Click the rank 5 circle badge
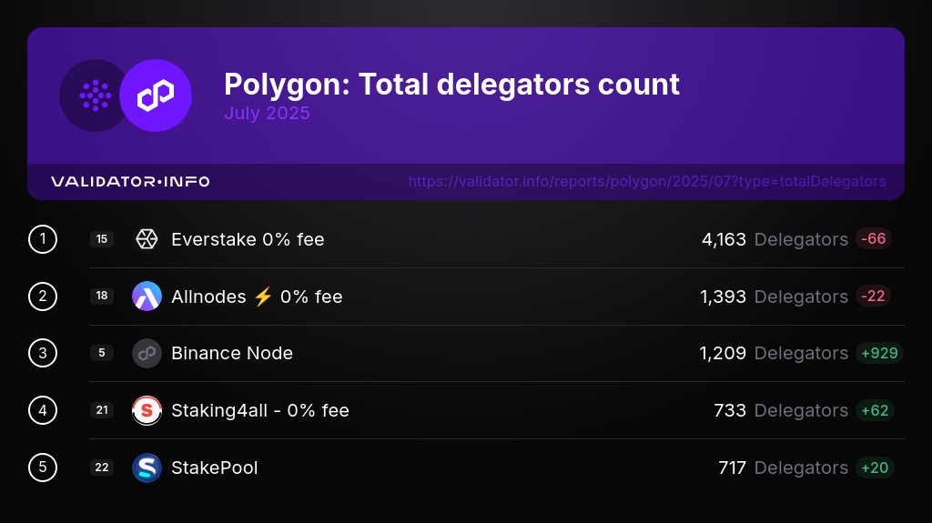 point(43,468)
